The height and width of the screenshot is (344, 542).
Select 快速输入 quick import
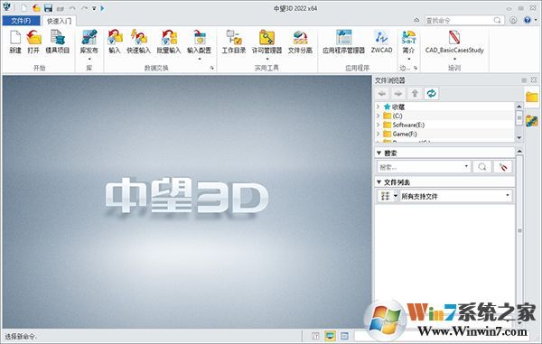(138, 42)
